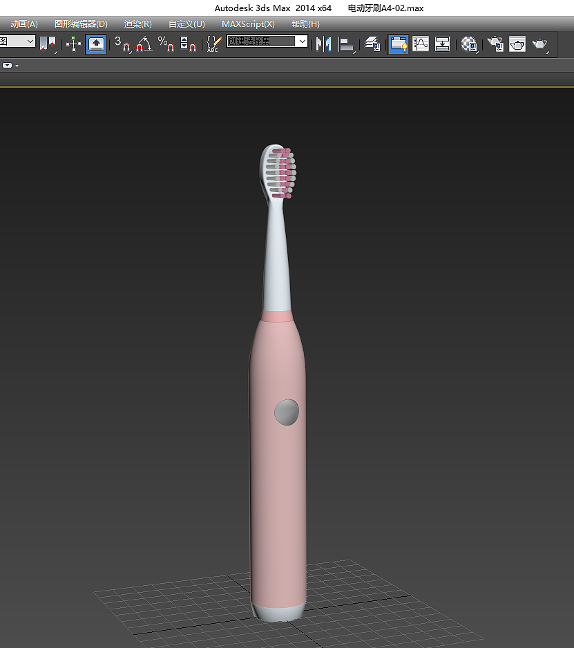Open the MAXScript(X) menu
Image resolution: width=574 pixels, height=648 pixels.
248,24
